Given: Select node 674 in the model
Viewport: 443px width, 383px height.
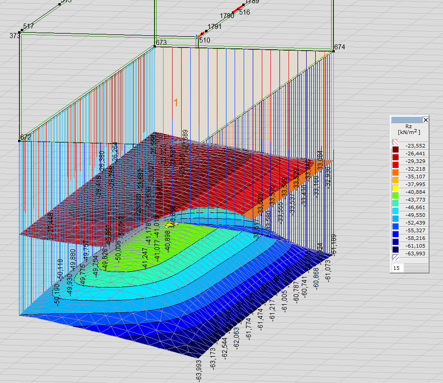Looking at the screenshot, I should pyautogui.click(x=333, y=51).
